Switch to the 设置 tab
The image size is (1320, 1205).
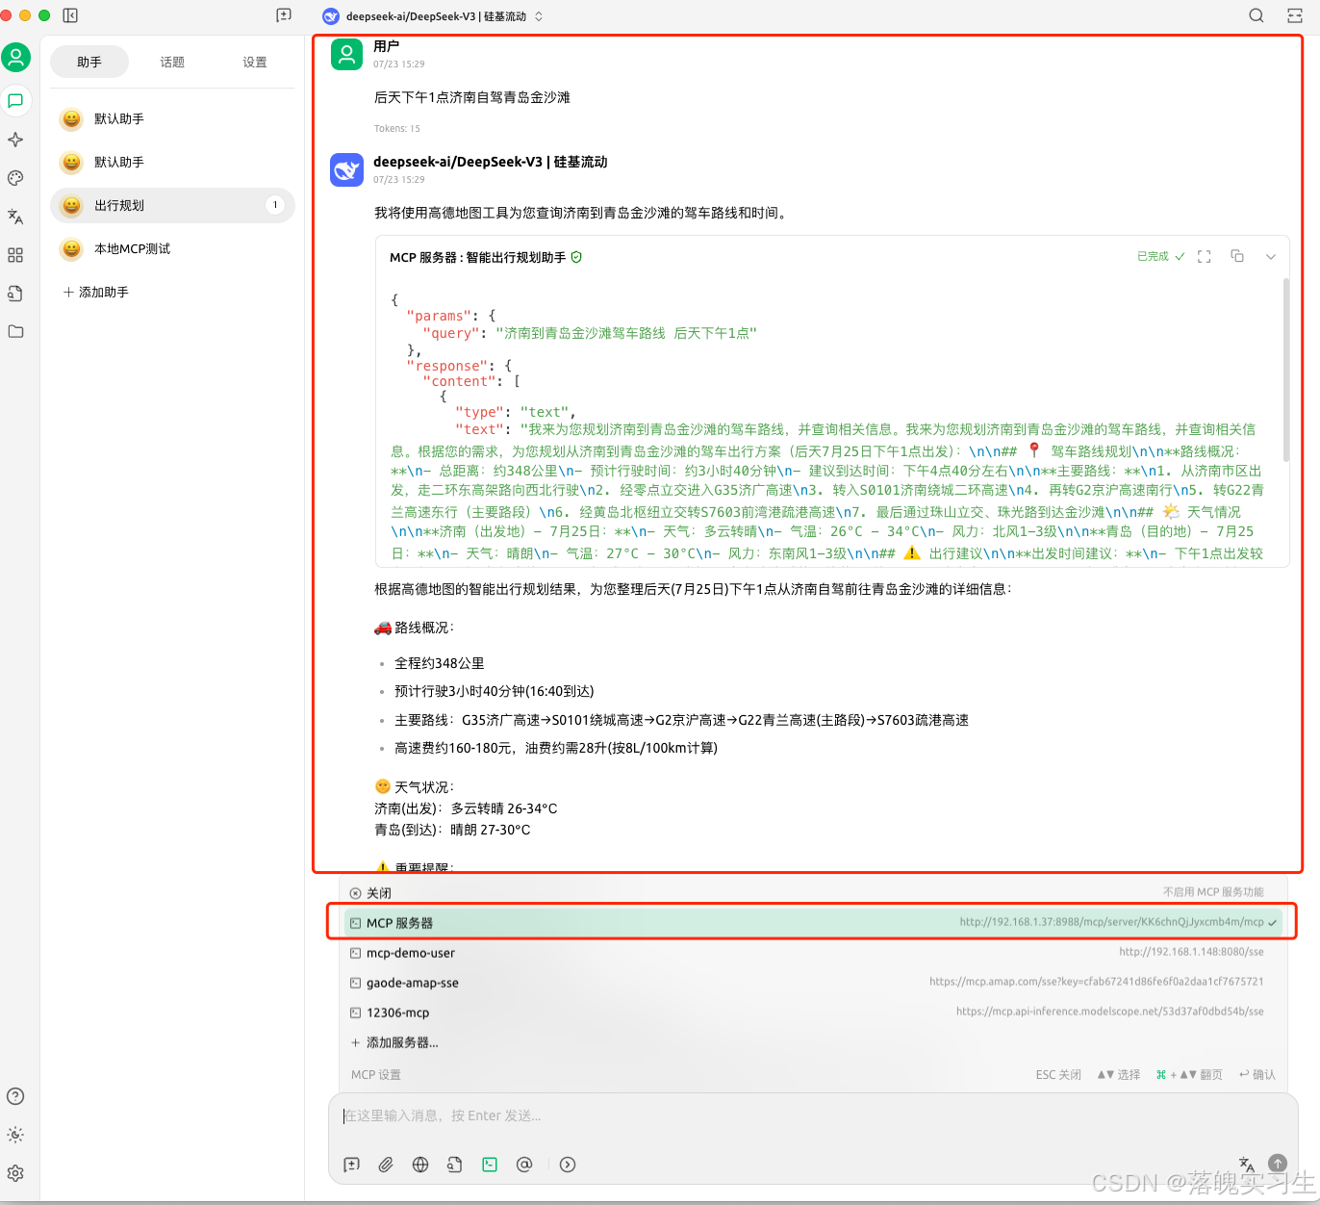click(x=255, y=62)
